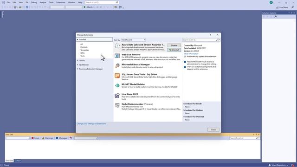Viewport: 297px width, 167px height.
Task: Click the feedback icon at top right
Action: 293,7
